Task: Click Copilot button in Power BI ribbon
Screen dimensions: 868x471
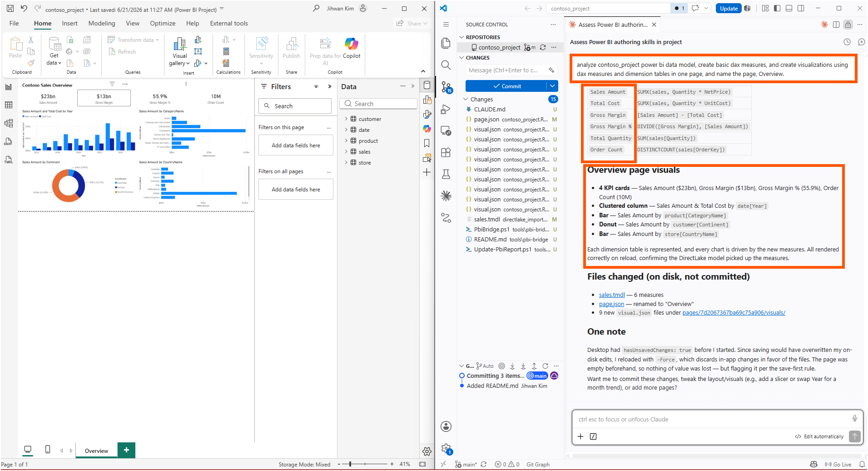Action: (x=352, y=49)
